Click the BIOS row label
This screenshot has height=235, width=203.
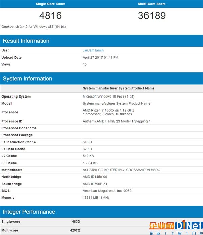pyautogui.click(x=5, y=191)
